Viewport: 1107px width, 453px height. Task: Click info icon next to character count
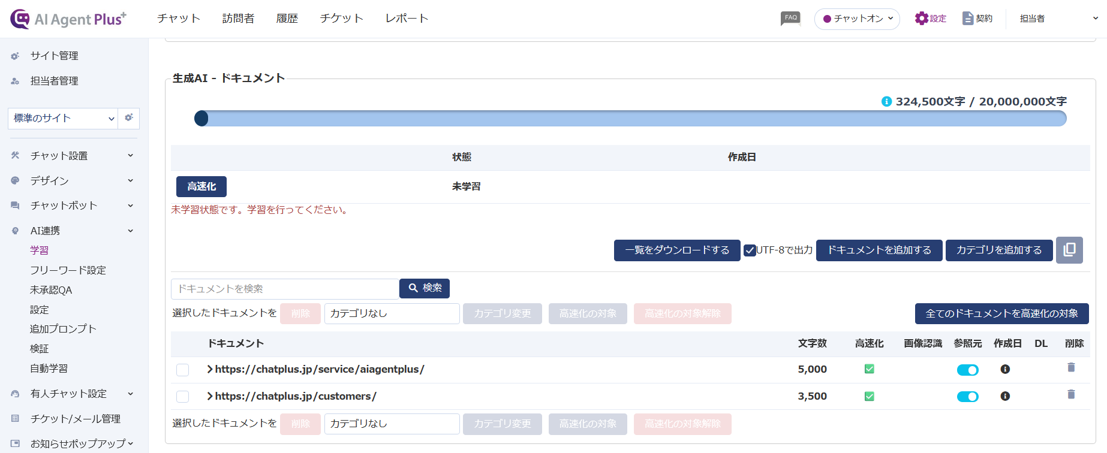(x=886, y=101)
